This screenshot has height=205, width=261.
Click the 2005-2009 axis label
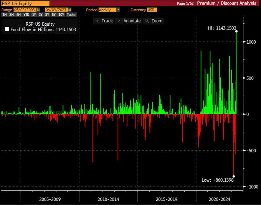tap(50, 199)
